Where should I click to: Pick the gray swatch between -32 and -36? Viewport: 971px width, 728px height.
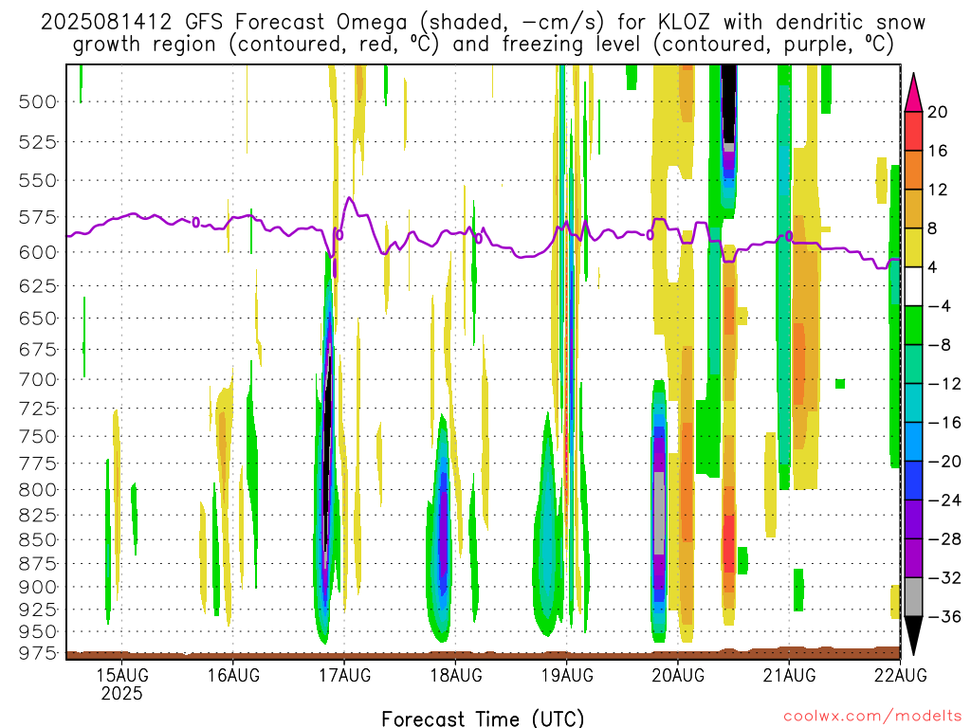click(x=913, y=597)
